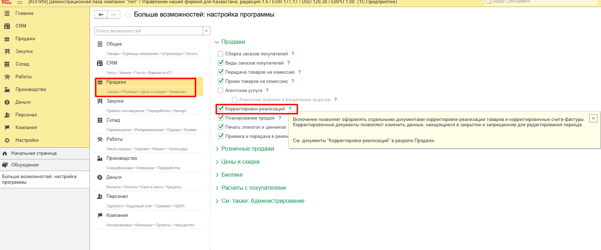Click the Продажи basket icon in sidebar

click(7, 39)
